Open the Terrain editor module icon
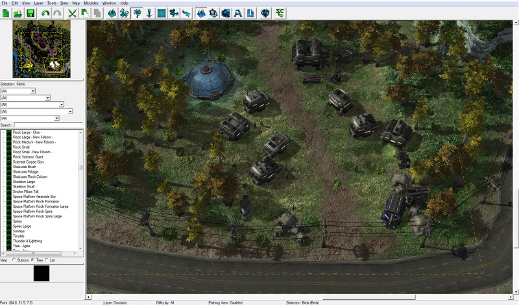This screenshot has width=519, height=305. pos(201,13)
